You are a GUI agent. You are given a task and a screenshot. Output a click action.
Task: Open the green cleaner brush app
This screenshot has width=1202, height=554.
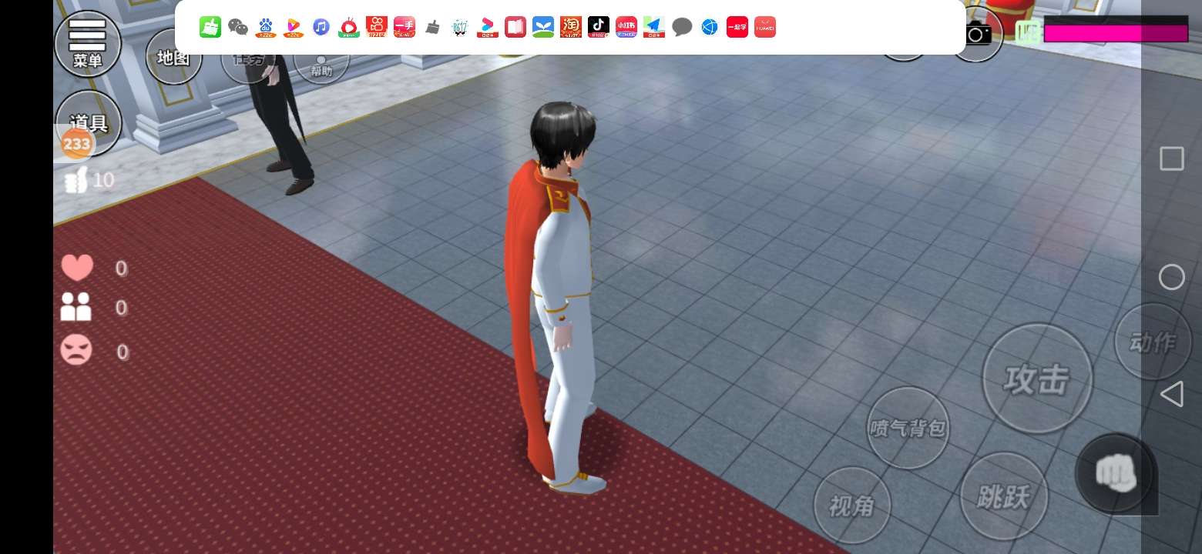210,28
